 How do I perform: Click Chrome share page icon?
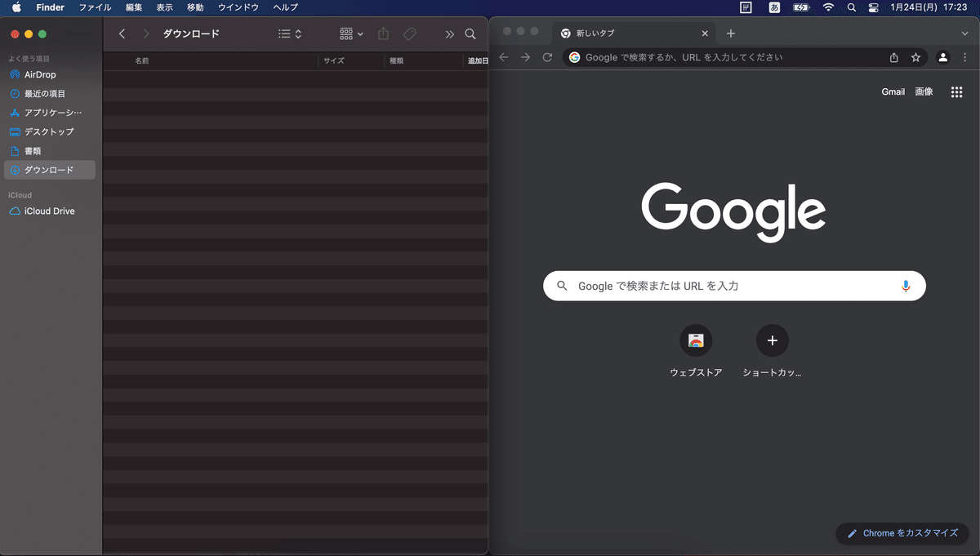[894, 57]
